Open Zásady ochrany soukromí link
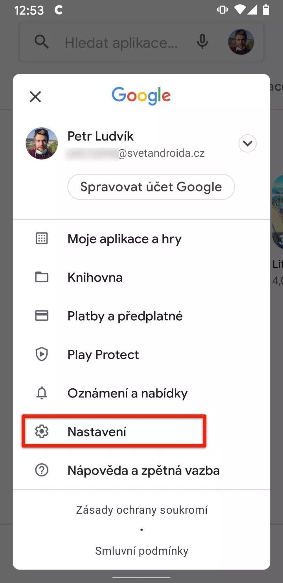 point(141,510)
